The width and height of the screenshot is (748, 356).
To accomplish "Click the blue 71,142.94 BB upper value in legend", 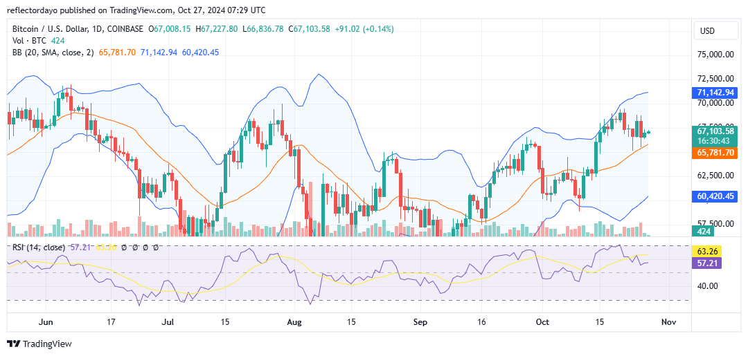I will (159, 53).
